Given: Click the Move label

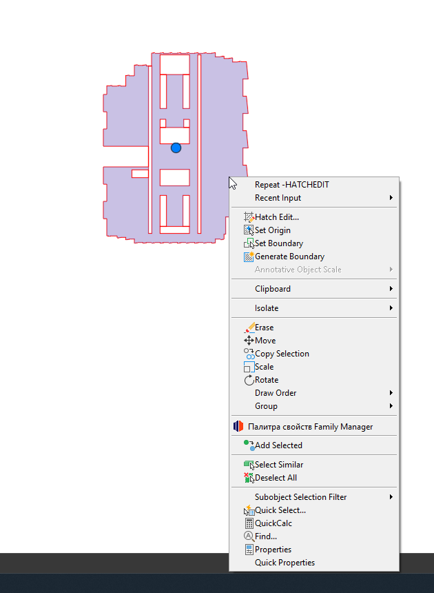Looking at the screenshot, I should pos(265,341).
